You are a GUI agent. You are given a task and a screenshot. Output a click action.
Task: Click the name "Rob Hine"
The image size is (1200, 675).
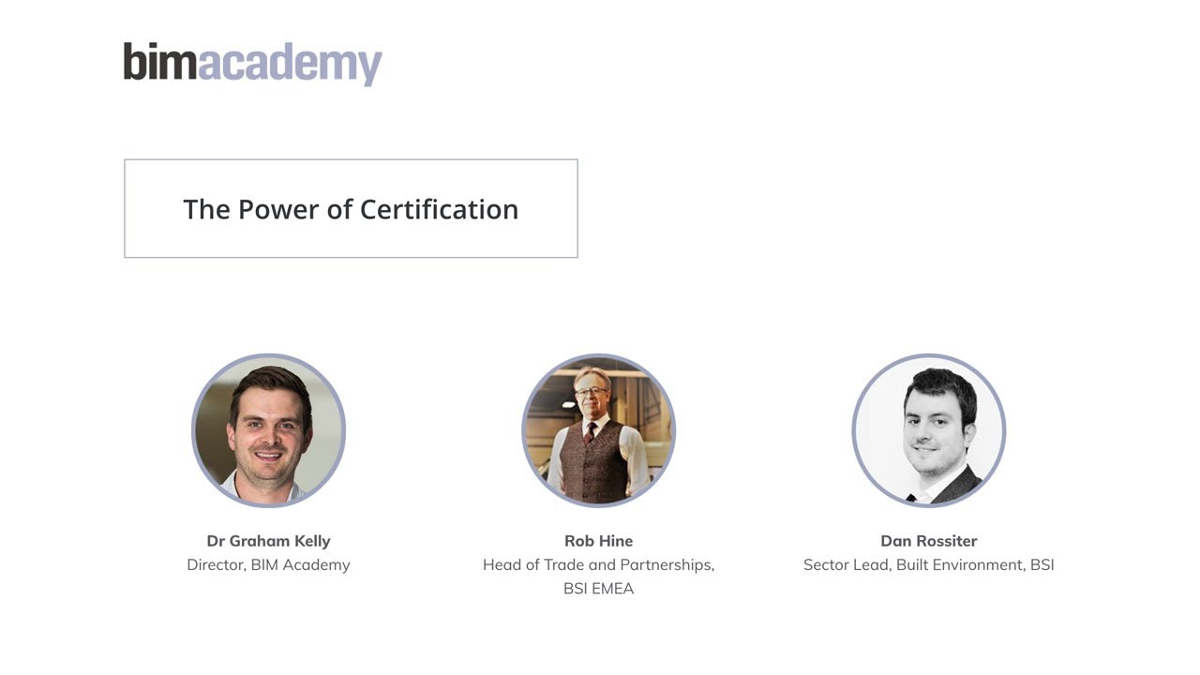click(599, 541)
